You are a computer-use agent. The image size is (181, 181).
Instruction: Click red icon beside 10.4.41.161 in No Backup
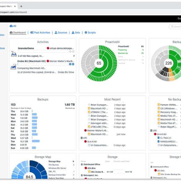pos(155,134)
